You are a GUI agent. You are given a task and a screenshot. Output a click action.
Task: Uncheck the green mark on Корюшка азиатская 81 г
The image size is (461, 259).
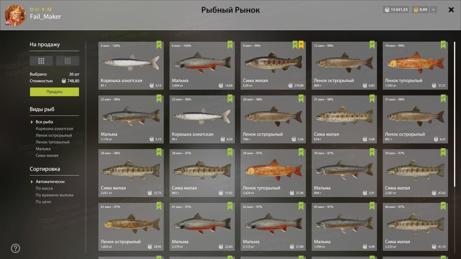[x=159, y=45]
